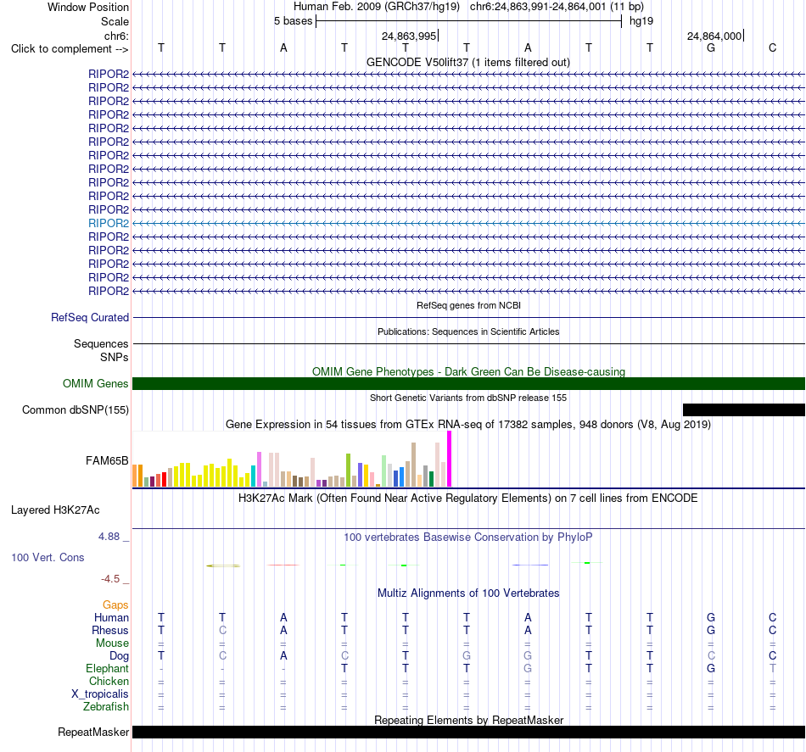Click the black dbSNP variant block

click(744, 409)
